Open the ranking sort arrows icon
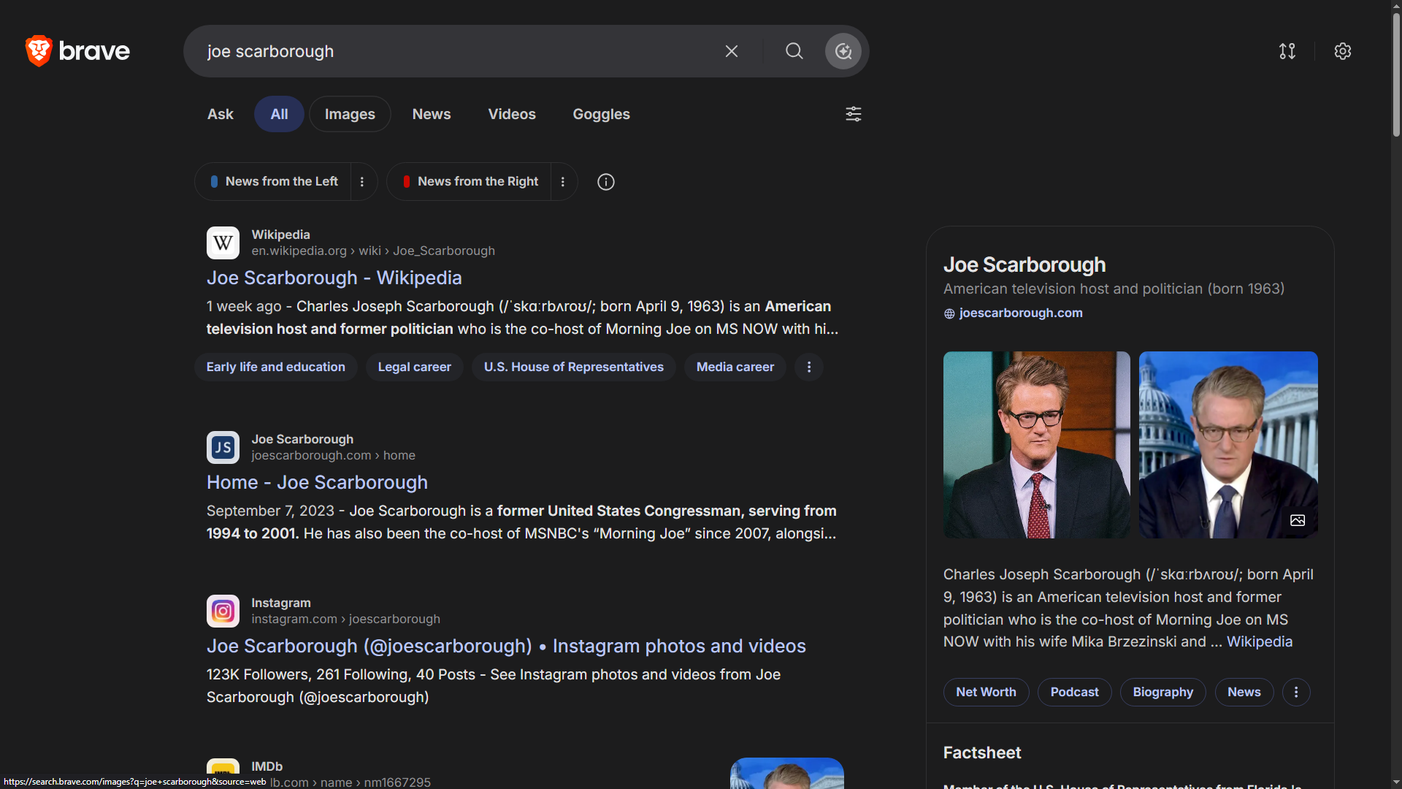The width and height of the screenshot is (1402, 789). 1287,51
